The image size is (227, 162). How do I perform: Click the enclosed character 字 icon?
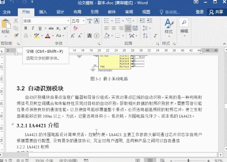coord(96,35)
